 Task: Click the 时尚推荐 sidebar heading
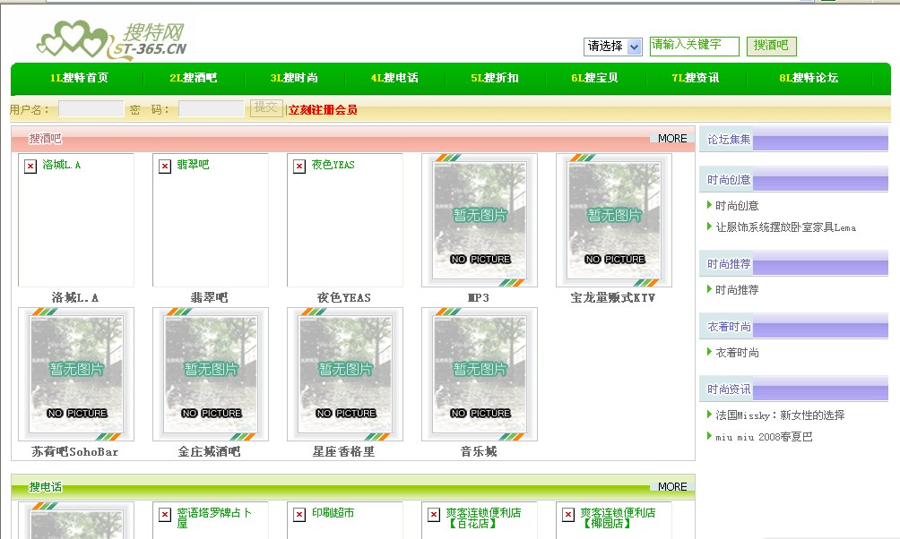(x=729, y=264)
